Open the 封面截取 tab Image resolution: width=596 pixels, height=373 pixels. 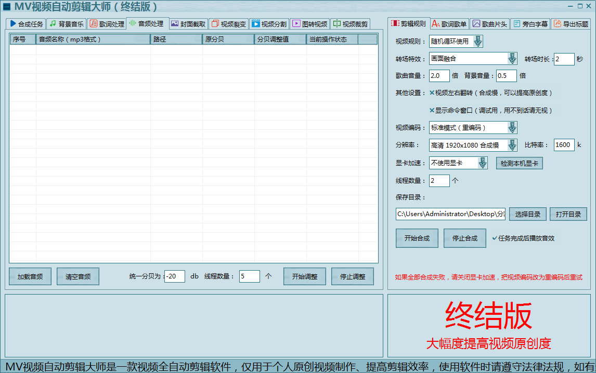188,24
